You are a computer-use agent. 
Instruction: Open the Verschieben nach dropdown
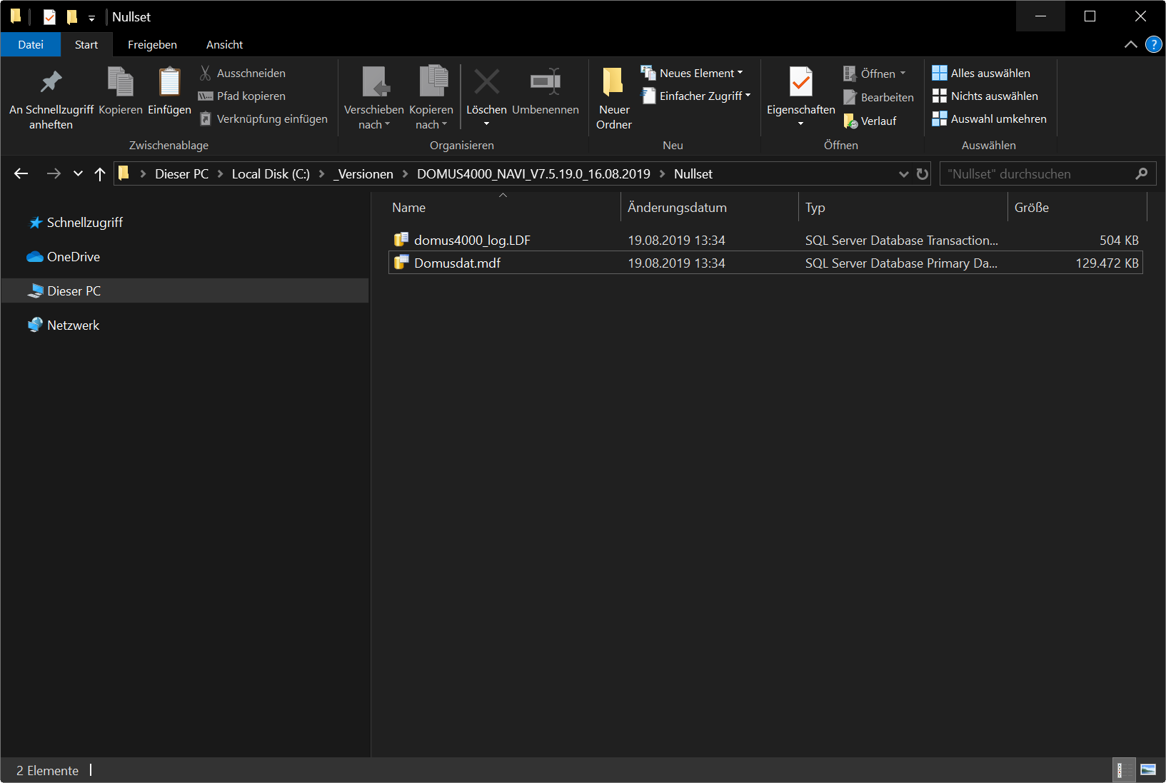373,97
